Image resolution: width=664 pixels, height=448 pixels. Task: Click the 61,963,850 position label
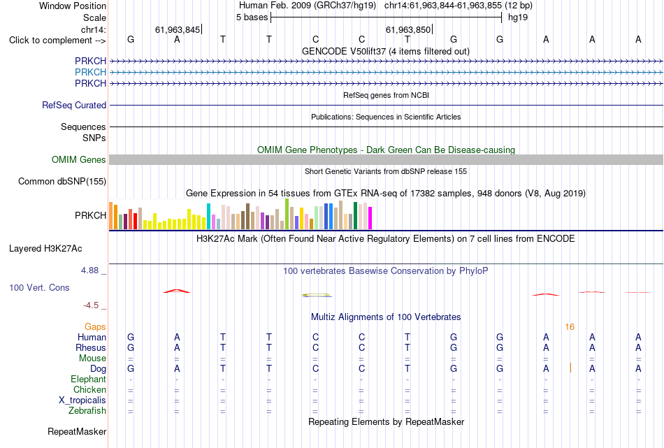pyautogui.click(x=407, y=29)
